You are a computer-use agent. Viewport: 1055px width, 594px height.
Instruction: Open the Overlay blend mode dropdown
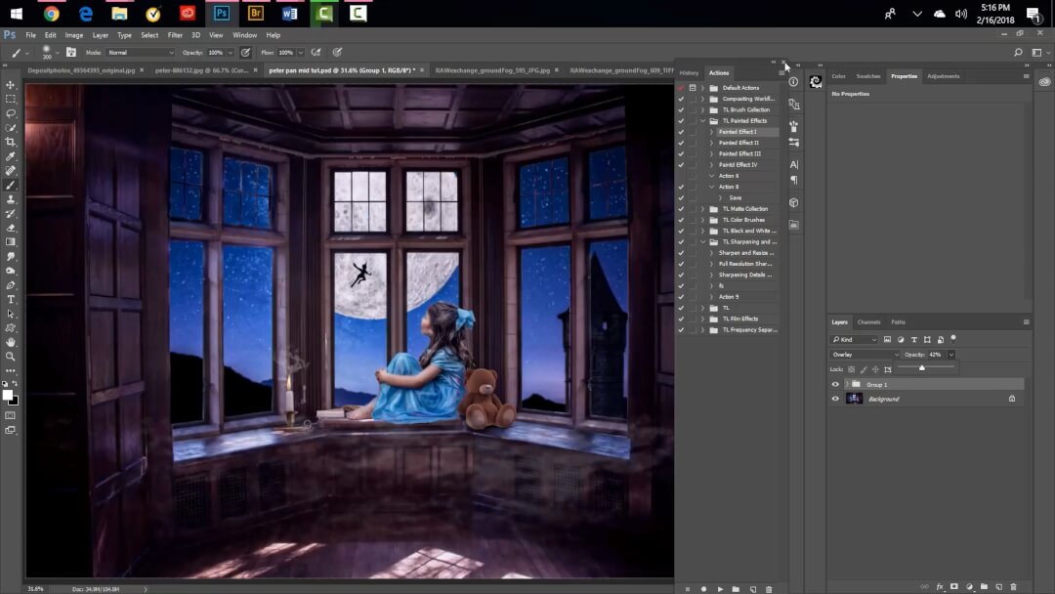865,355
